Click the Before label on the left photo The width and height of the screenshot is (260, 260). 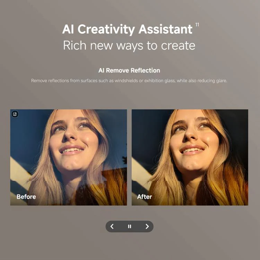click(26, 197)
